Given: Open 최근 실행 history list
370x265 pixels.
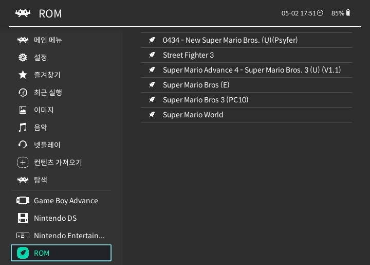Looking at the screenshot, I should [x=61, y=92].
